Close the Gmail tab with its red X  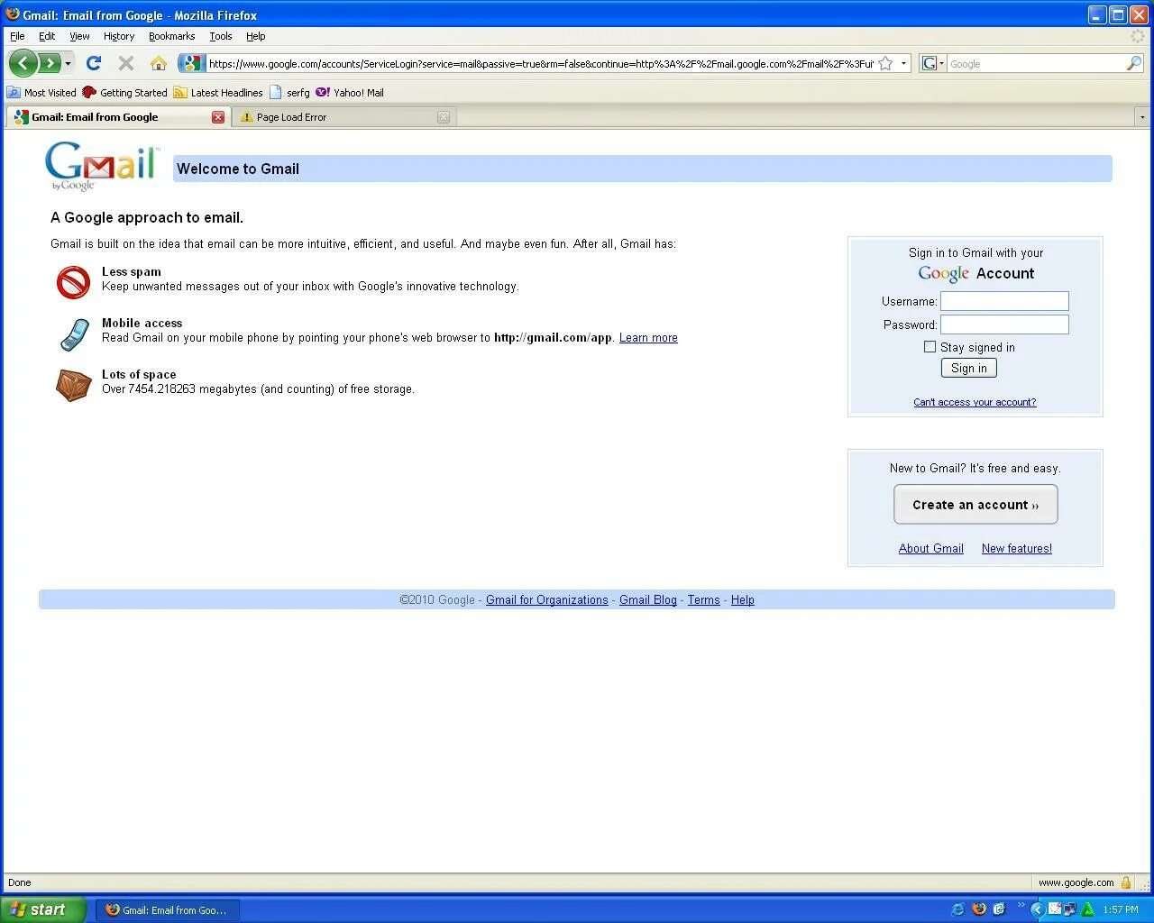point(218,117)
